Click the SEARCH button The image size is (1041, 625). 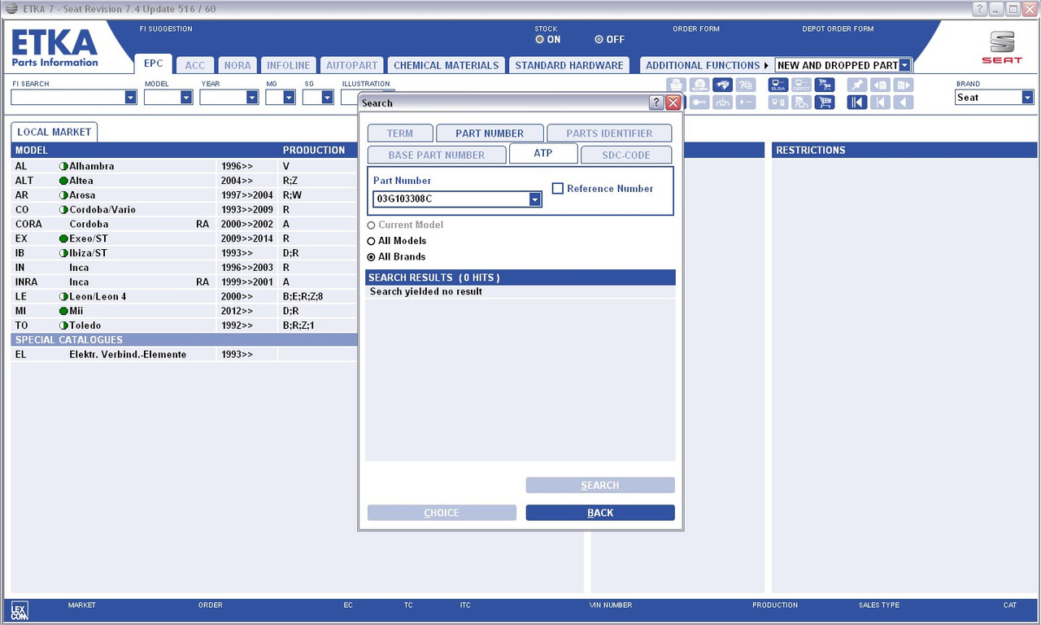tap(600, 485)
